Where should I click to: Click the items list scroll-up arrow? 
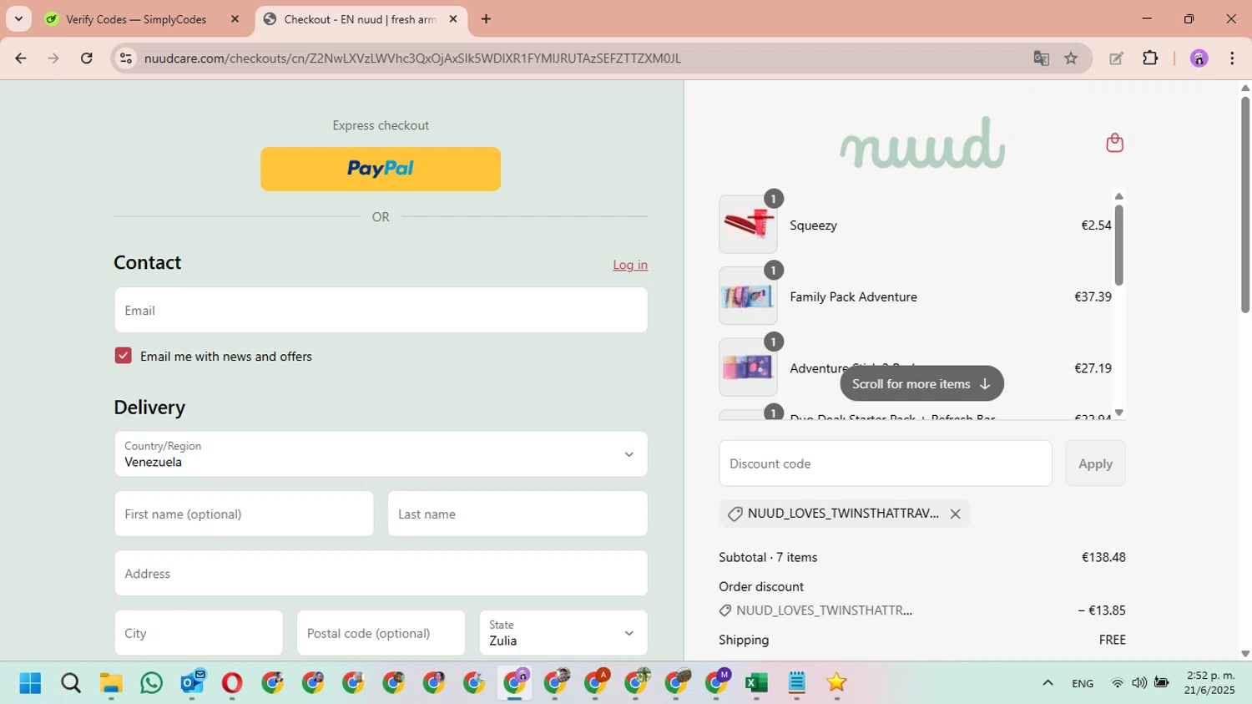click(1119, 196)
